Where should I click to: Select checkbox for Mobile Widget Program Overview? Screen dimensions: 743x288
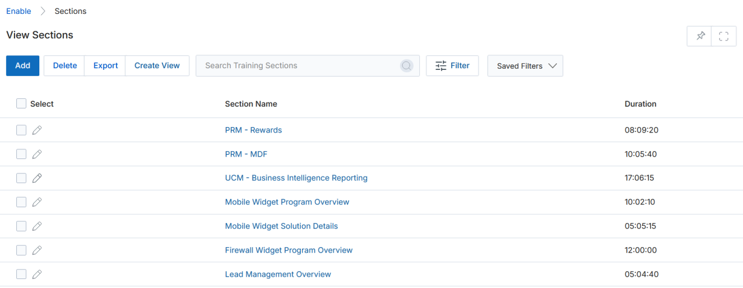pyautogui.click(x=21, y=202)
